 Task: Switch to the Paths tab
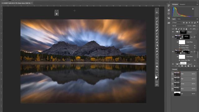click(179, 19)
